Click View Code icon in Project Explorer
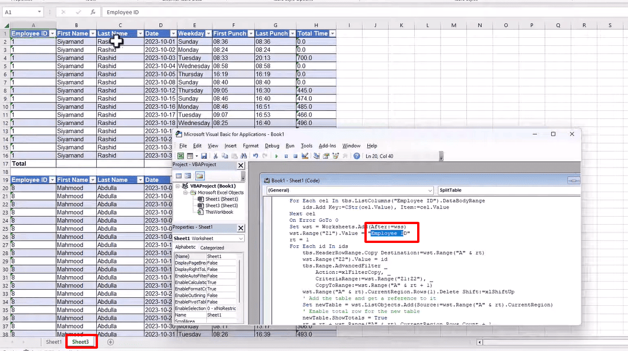The image size is (628, 351). coord(179,175)
